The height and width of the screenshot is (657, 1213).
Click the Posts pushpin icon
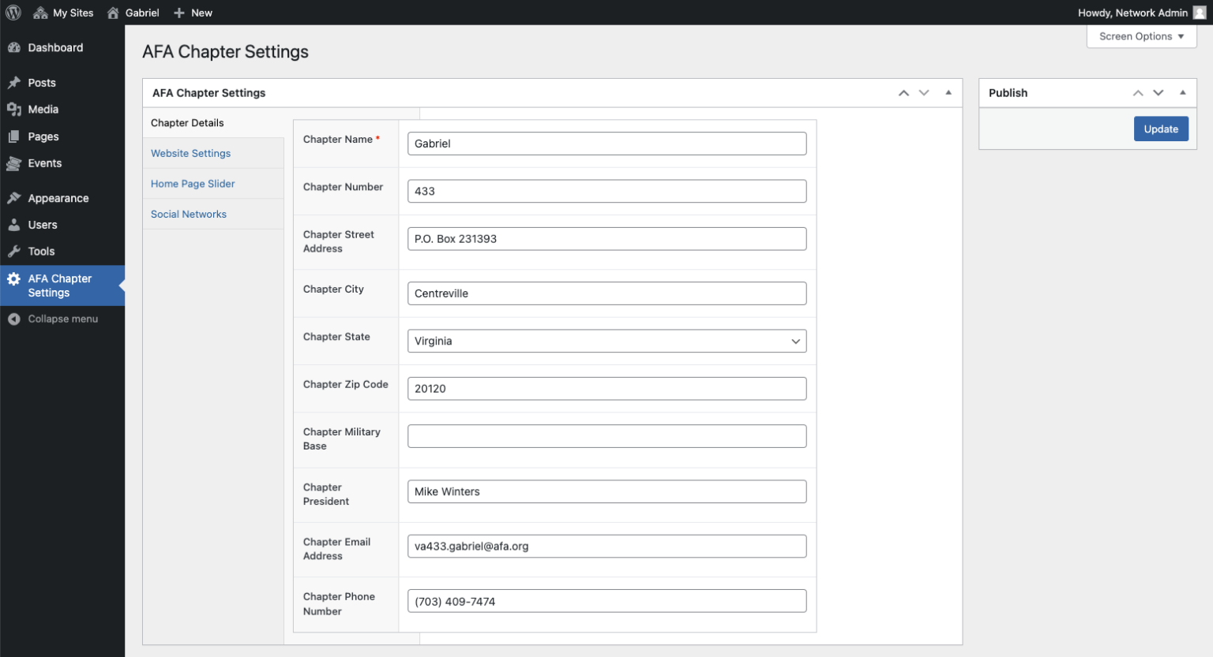(14, 83)
